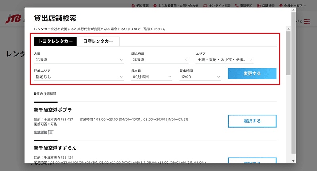Open the 都道府県 prefecture dropdown
The image size is (317, 171).
159,60
